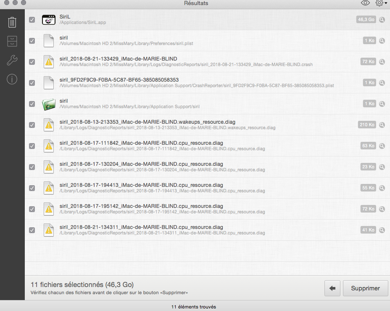Click the Supprimer button
This screenshot has height=311, width=390.
(365, 288)
